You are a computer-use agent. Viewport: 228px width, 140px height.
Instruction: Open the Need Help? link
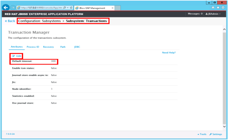[169, 52]
